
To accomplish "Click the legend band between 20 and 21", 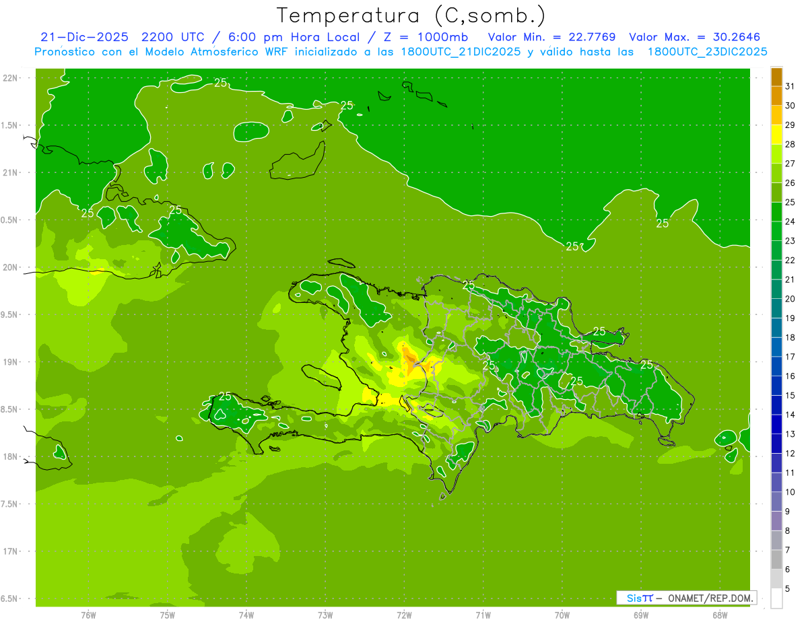I will 776,289.
